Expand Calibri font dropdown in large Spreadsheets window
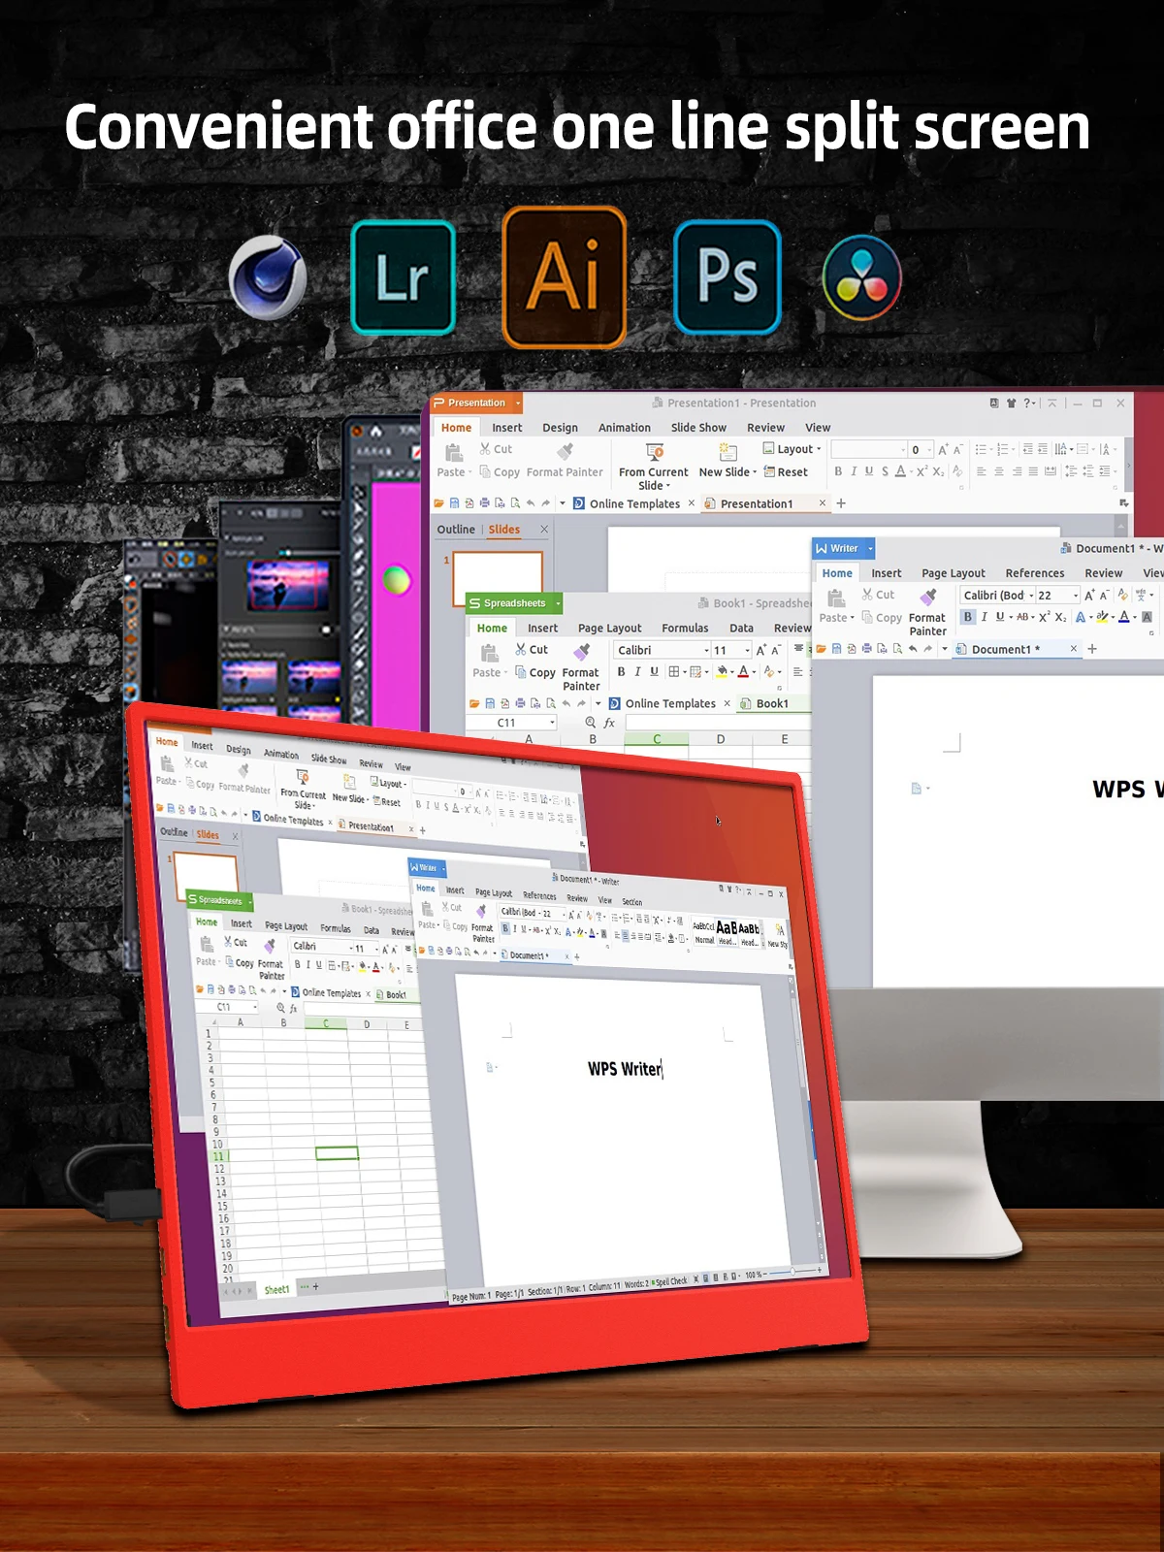Screen dimensions: 1164x1552 pos(706,651)
